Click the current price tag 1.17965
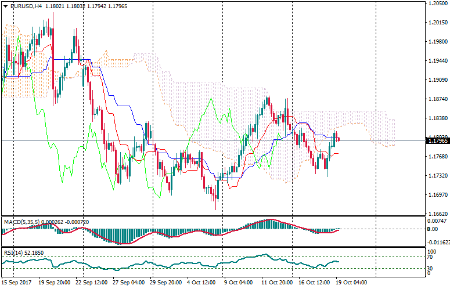450x289 pixels. (x=438, y=141)
